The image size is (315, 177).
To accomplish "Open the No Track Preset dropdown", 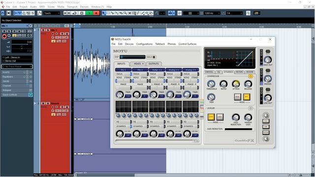I will pyautogui.click(x=17, y=67).
